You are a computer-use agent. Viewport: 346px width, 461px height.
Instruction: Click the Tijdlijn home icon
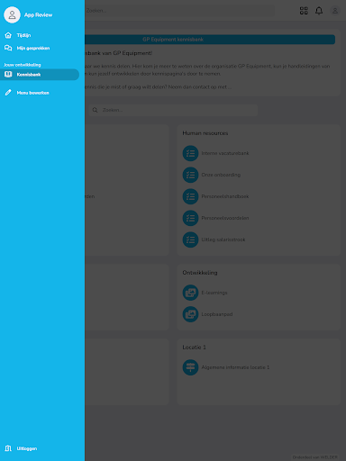pyautogui.click(x=8, y=35)
